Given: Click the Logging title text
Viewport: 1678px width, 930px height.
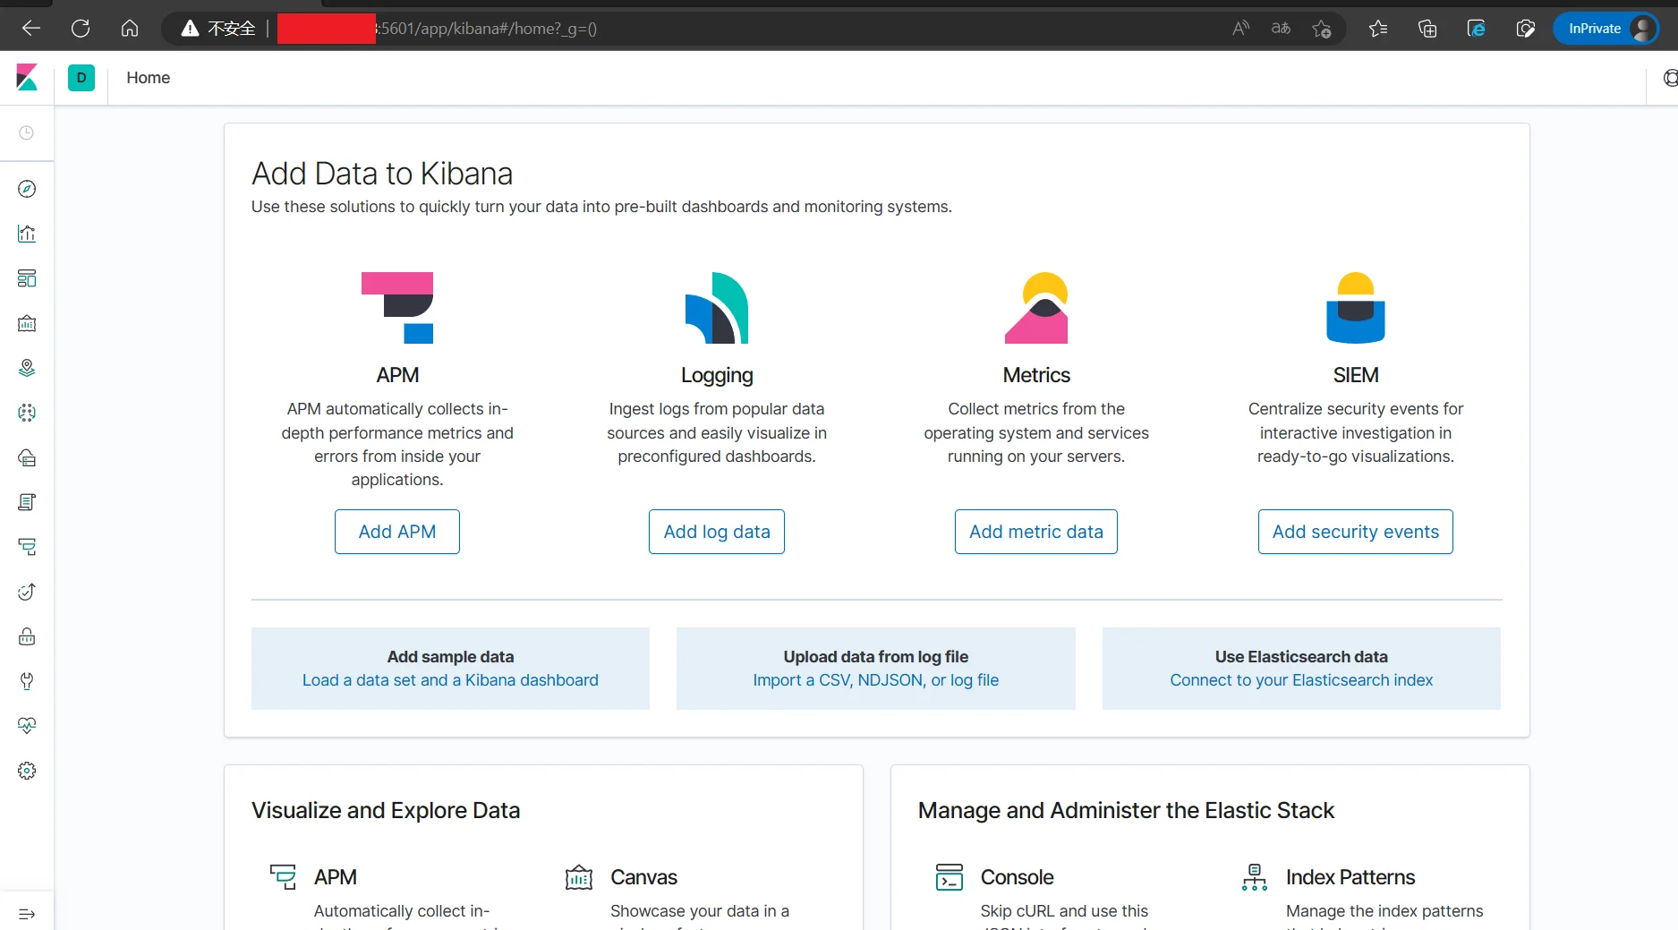Looking at the screenshot, I should (717, 375).
